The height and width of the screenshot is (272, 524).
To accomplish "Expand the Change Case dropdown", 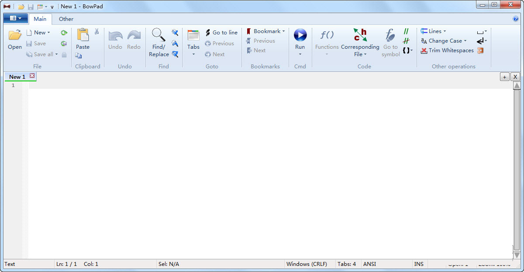I will pyautogui.click(x=465, y=41).
